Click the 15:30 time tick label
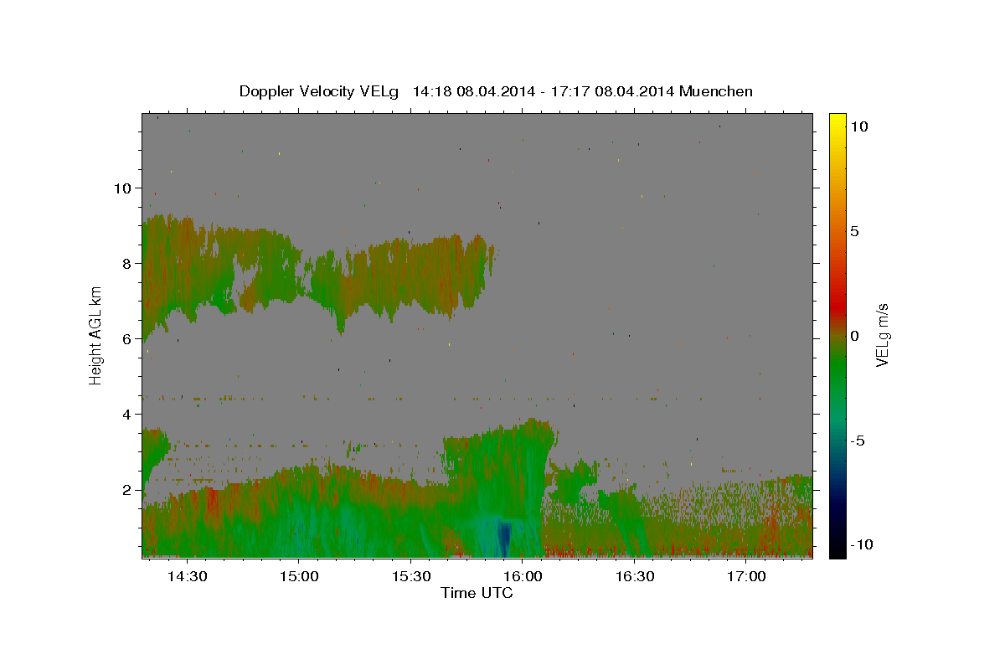Viewport: 1005px width, 670px height. 410,577
